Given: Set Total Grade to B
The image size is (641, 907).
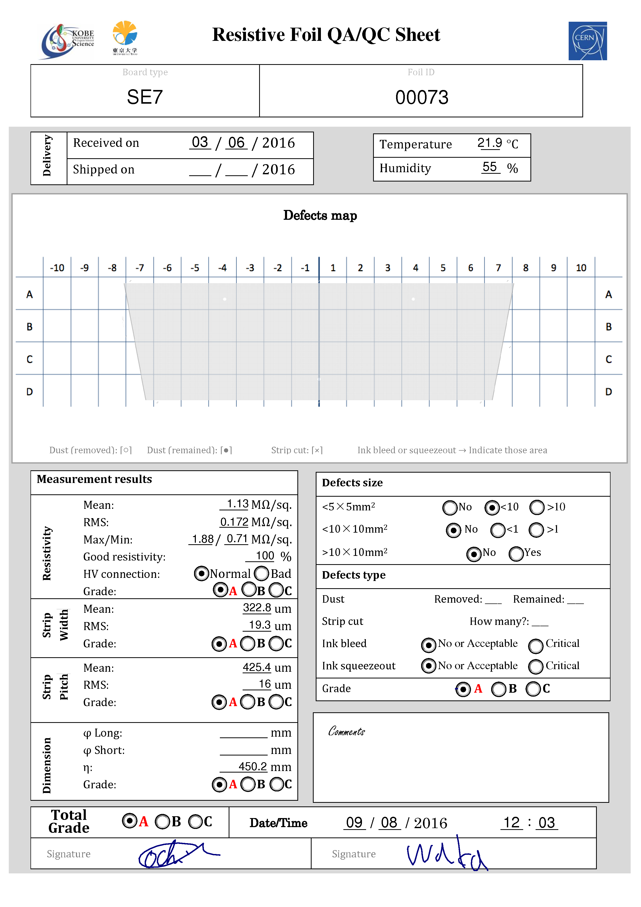Looking at the screenshot, I should coord(163,822).
